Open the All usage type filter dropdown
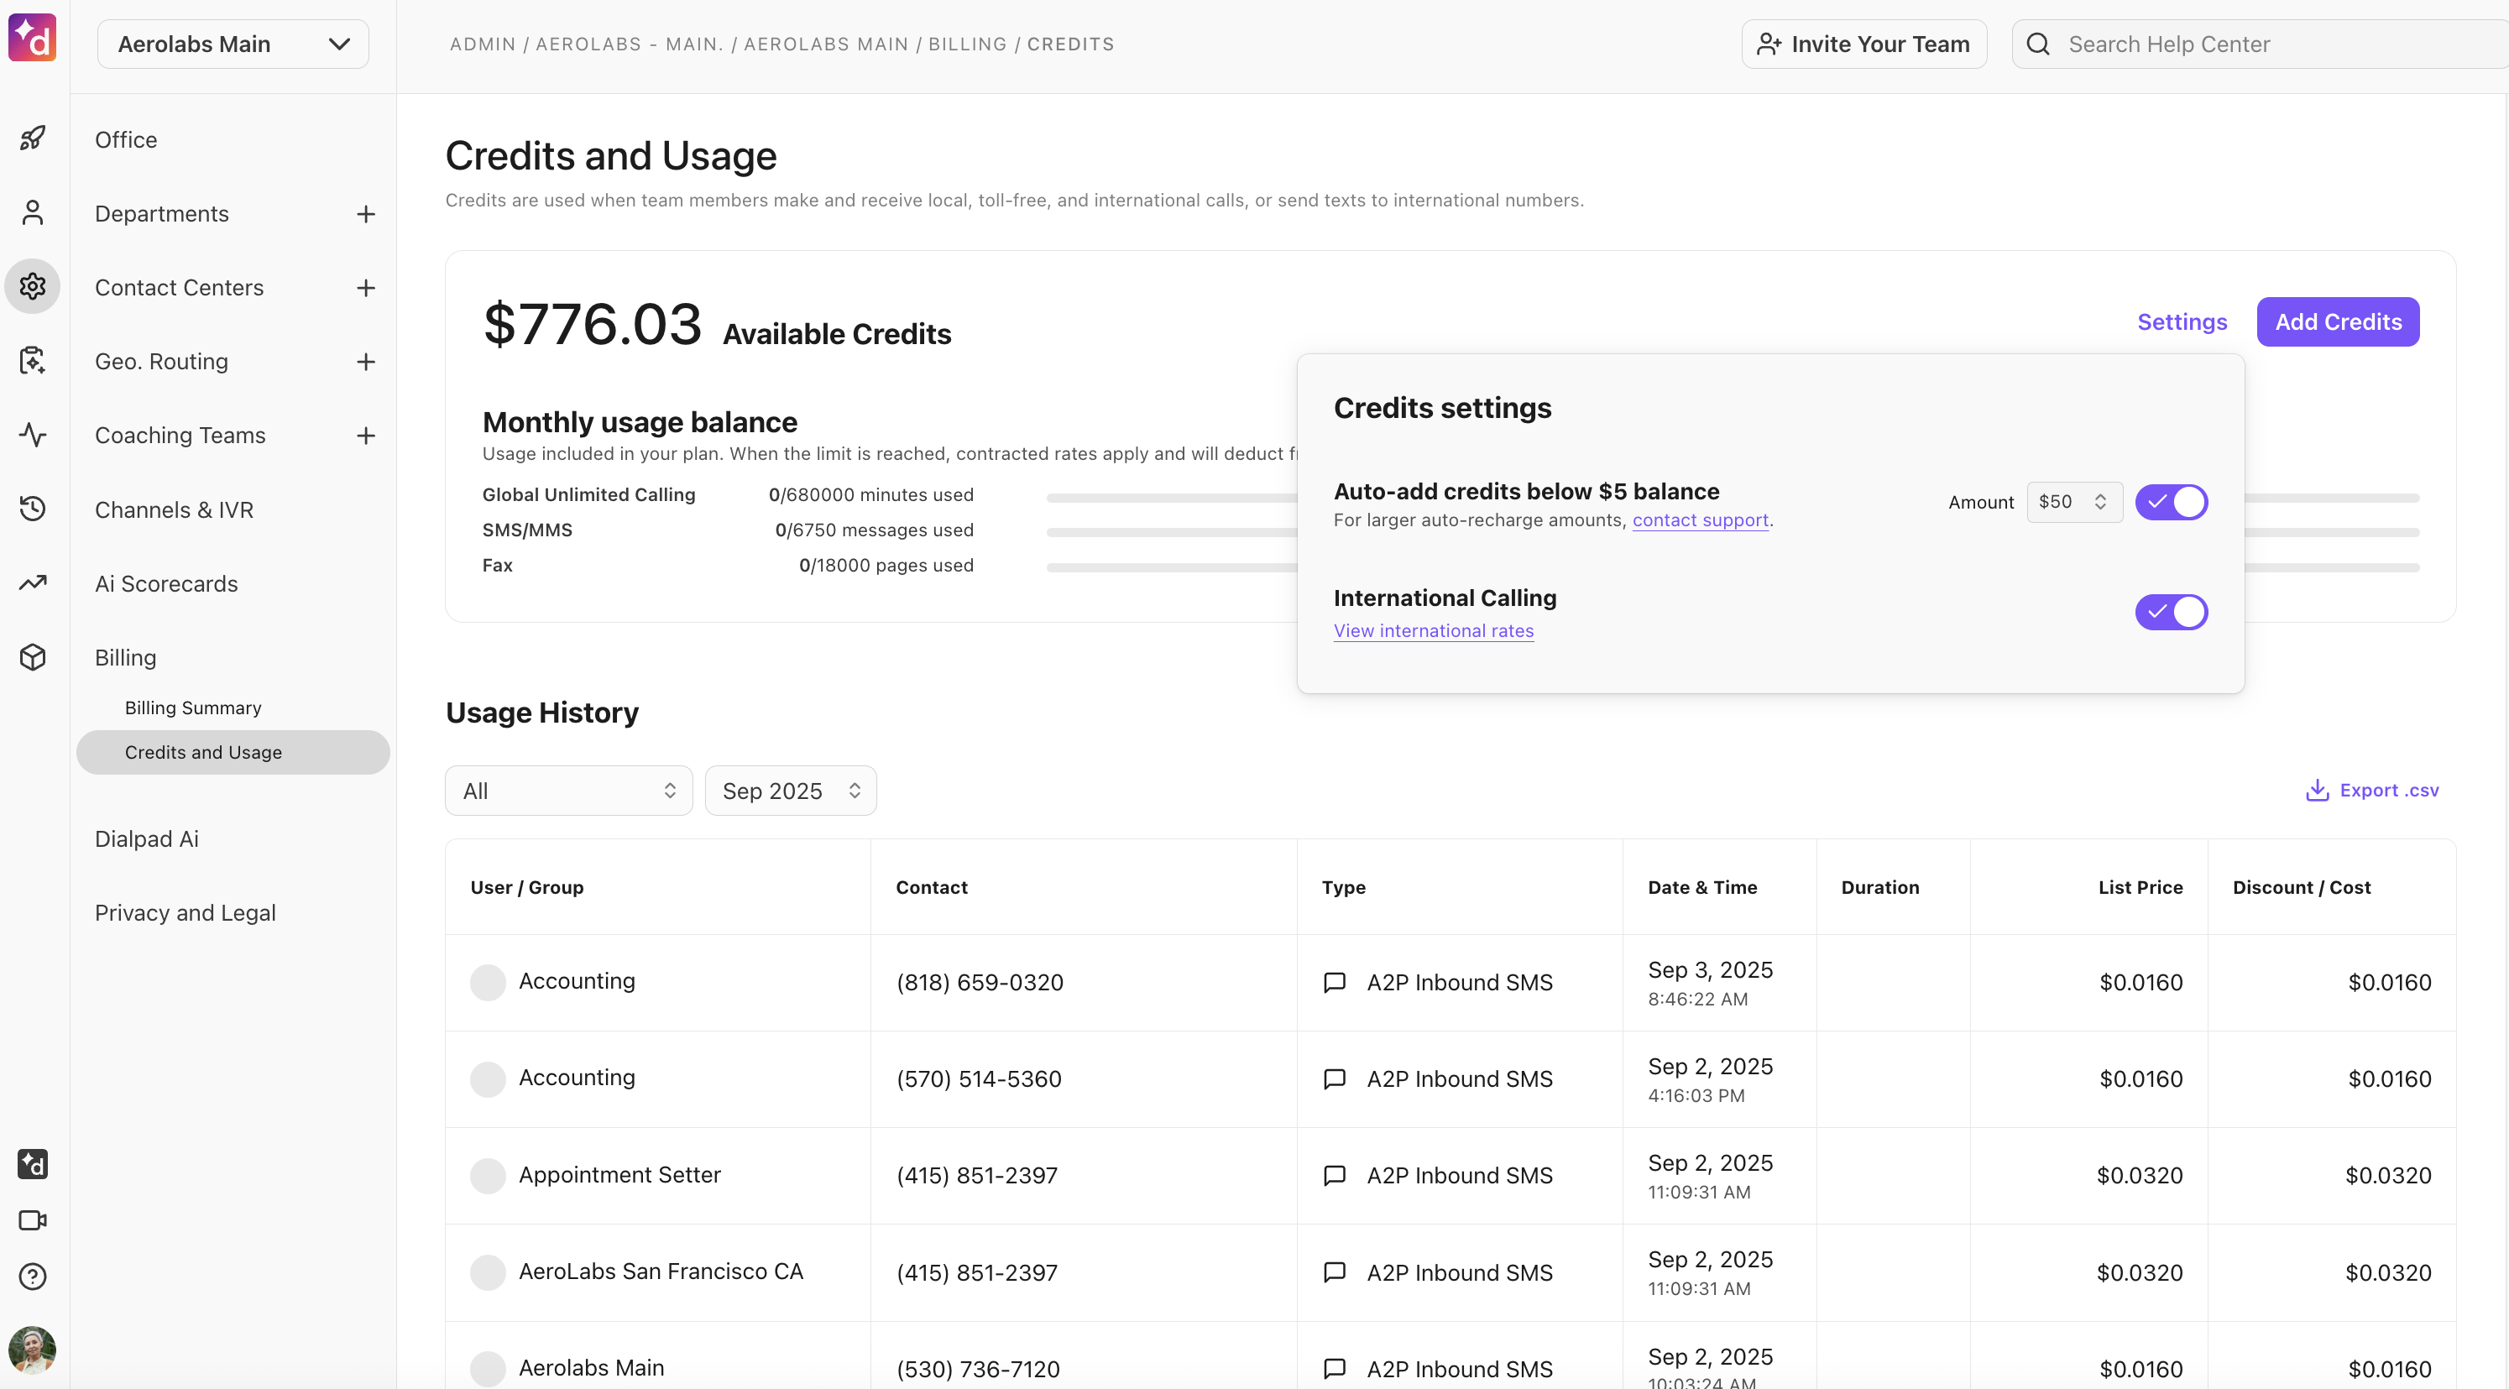Screen dimensions: 2509x1389 click(569, 790)
